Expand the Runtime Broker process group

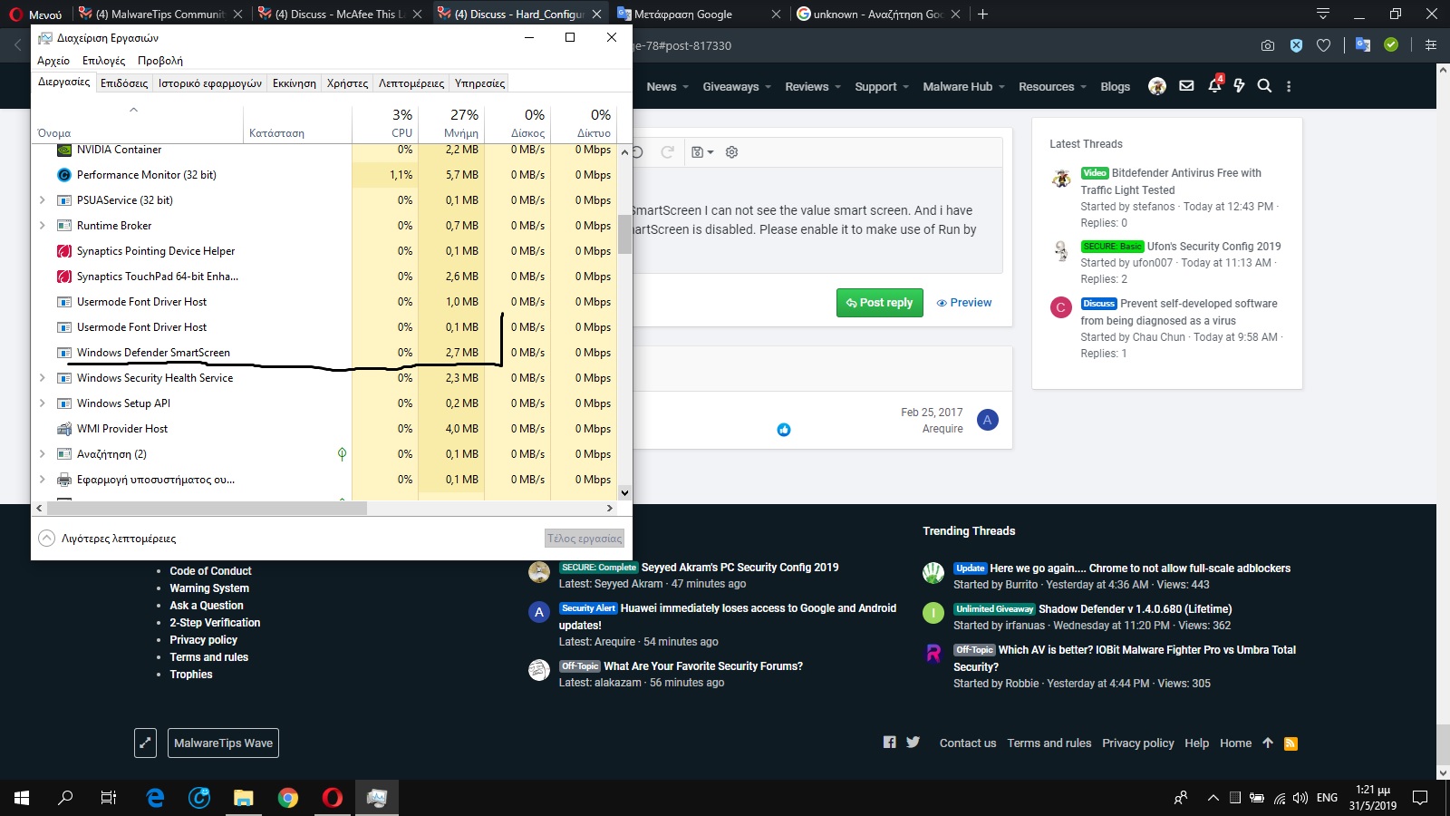pyautogui.click(x=42, y=226)
